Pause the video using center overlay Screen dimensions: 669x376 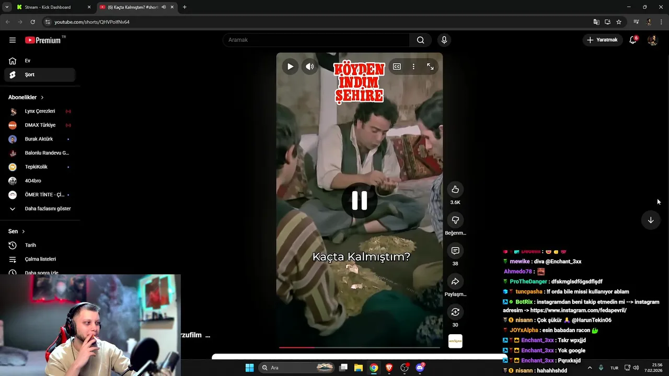coord(360,201)
